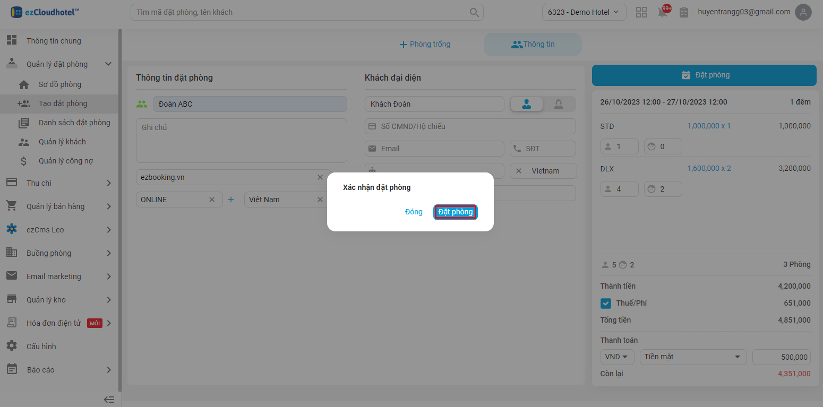Confirm booking with Đặt phòng dialog button
Viewport: 823px width, 407px height.
point(456,212)
